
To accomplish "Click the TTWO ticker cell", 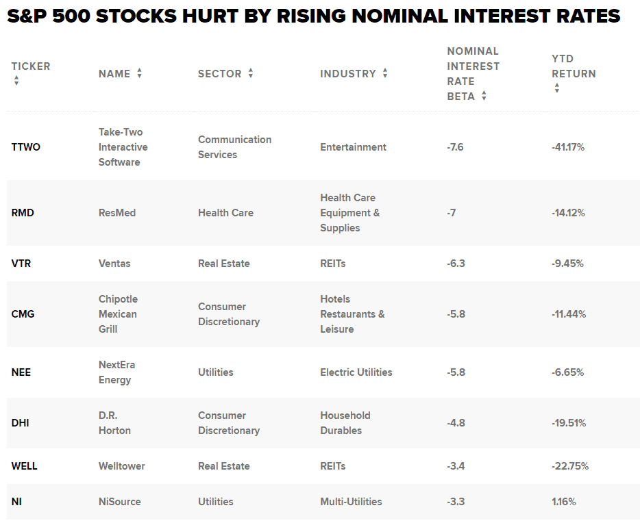I will (x=26, y=147).
